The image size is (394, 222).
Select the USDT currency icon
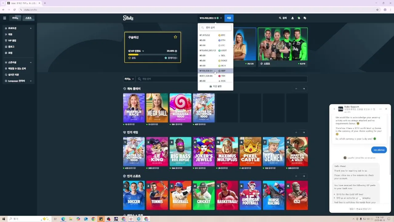[x=219, y=51]
